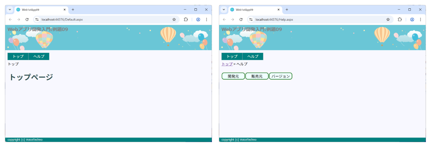
Task: Open new tab in the Default.aspx window
Action: coord(73,10)
